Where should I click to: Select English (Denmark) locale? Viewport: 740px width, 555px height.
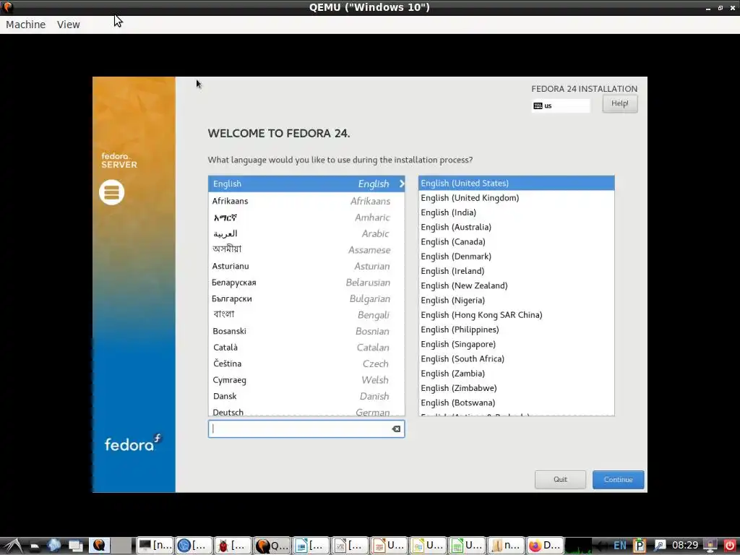click(516, 257)
